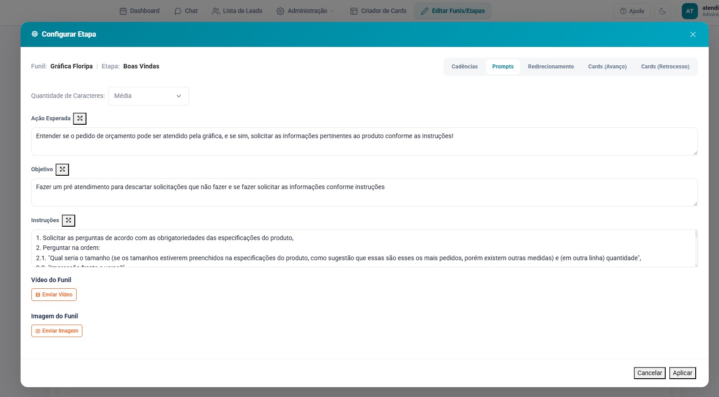Open the Redirecionamento tab
The height and width of the screenshot is (397, 719).
(551, 67)
